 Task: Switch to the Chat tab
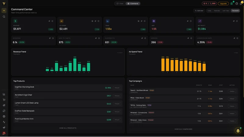pos(120,4)
